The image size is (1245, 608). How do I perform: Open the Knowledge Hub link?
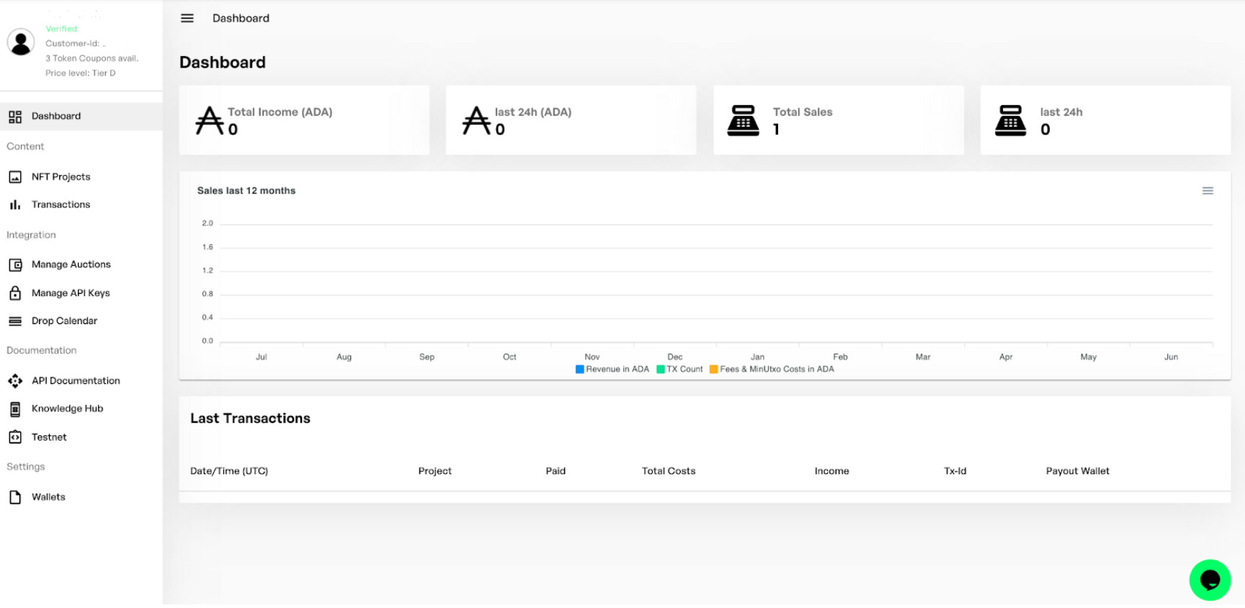(x=67, y=408)
